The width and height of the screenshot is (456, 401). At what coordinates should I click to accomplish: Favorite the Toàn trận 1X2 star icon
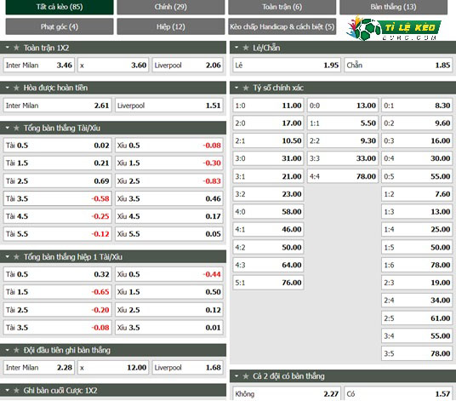16,48
